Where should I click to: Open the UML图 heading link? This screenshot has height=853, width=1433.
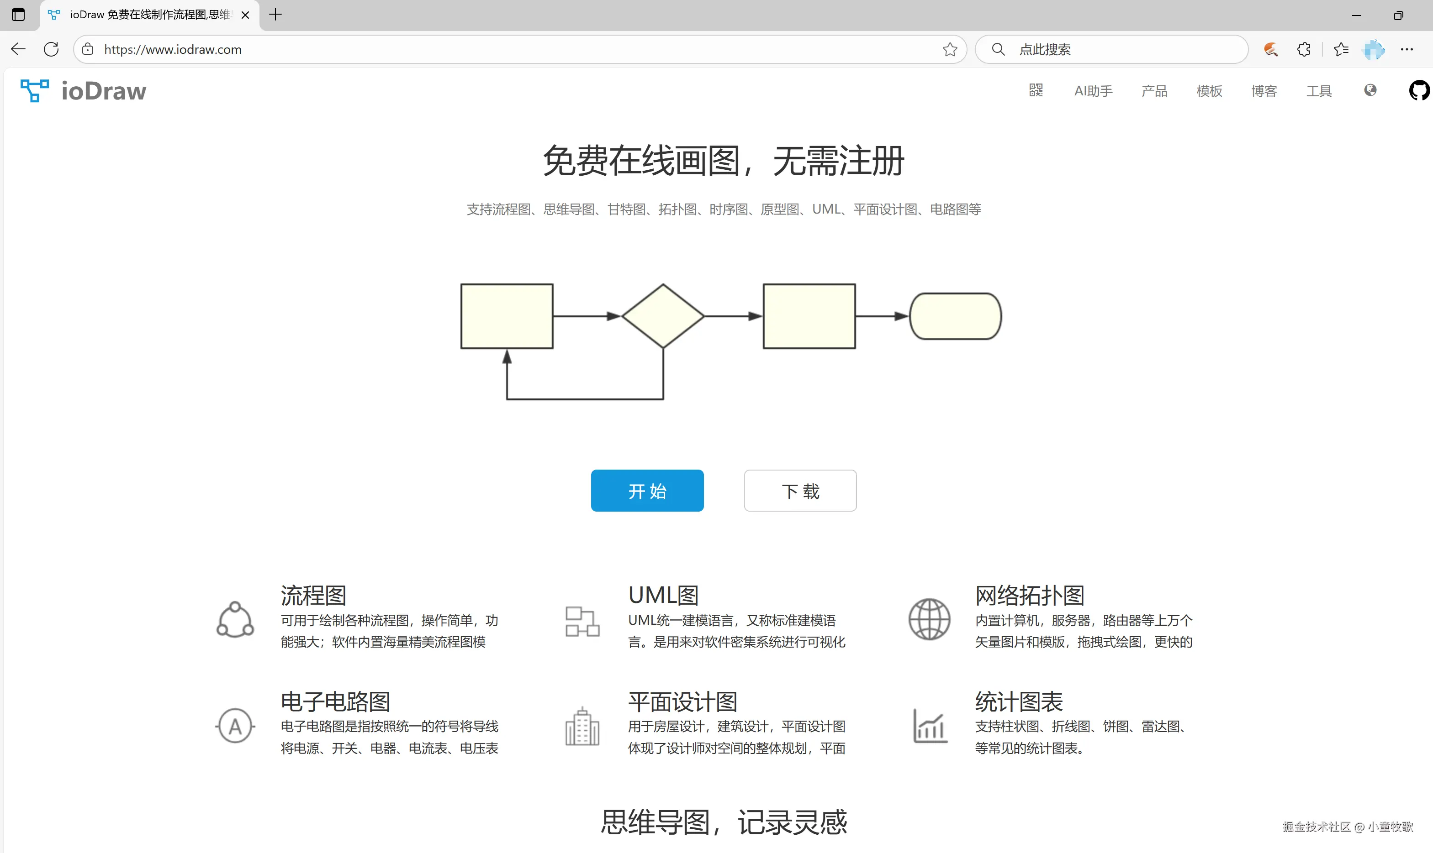pyautogui.click(x=663, y=595)
